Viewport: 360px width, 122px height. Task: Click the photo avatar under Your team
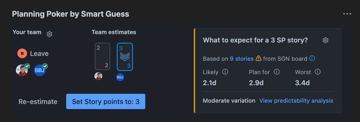point(22,70)
